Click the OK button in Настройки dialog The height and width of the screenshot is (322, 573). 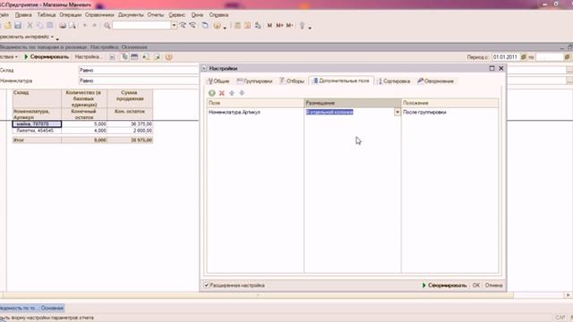point(475,285)
